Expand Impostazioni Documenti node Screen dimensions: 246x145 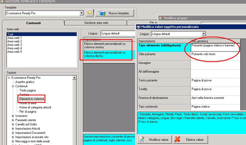13,133
